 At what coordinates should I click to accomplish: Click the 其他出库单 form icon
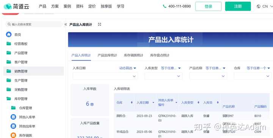point(13,126)
